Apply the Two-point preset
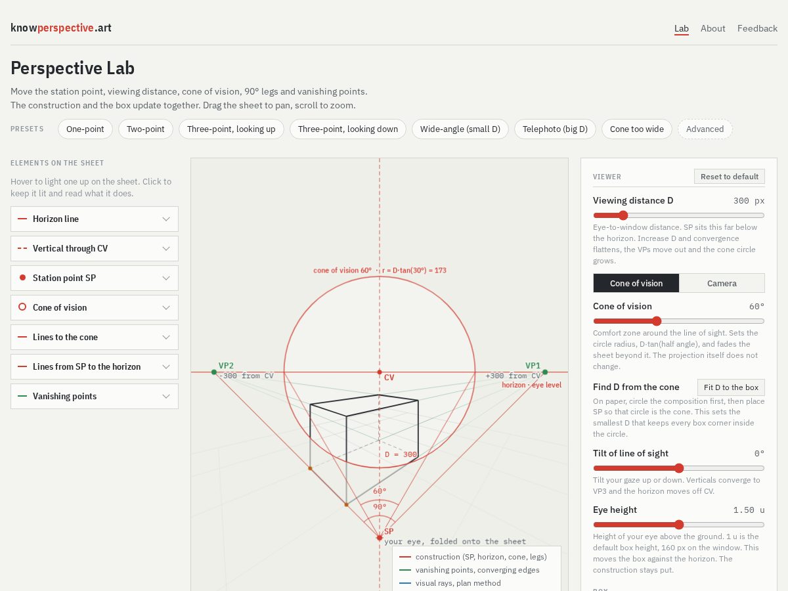Viewport: 788px width, 591px height. (146, 129)
